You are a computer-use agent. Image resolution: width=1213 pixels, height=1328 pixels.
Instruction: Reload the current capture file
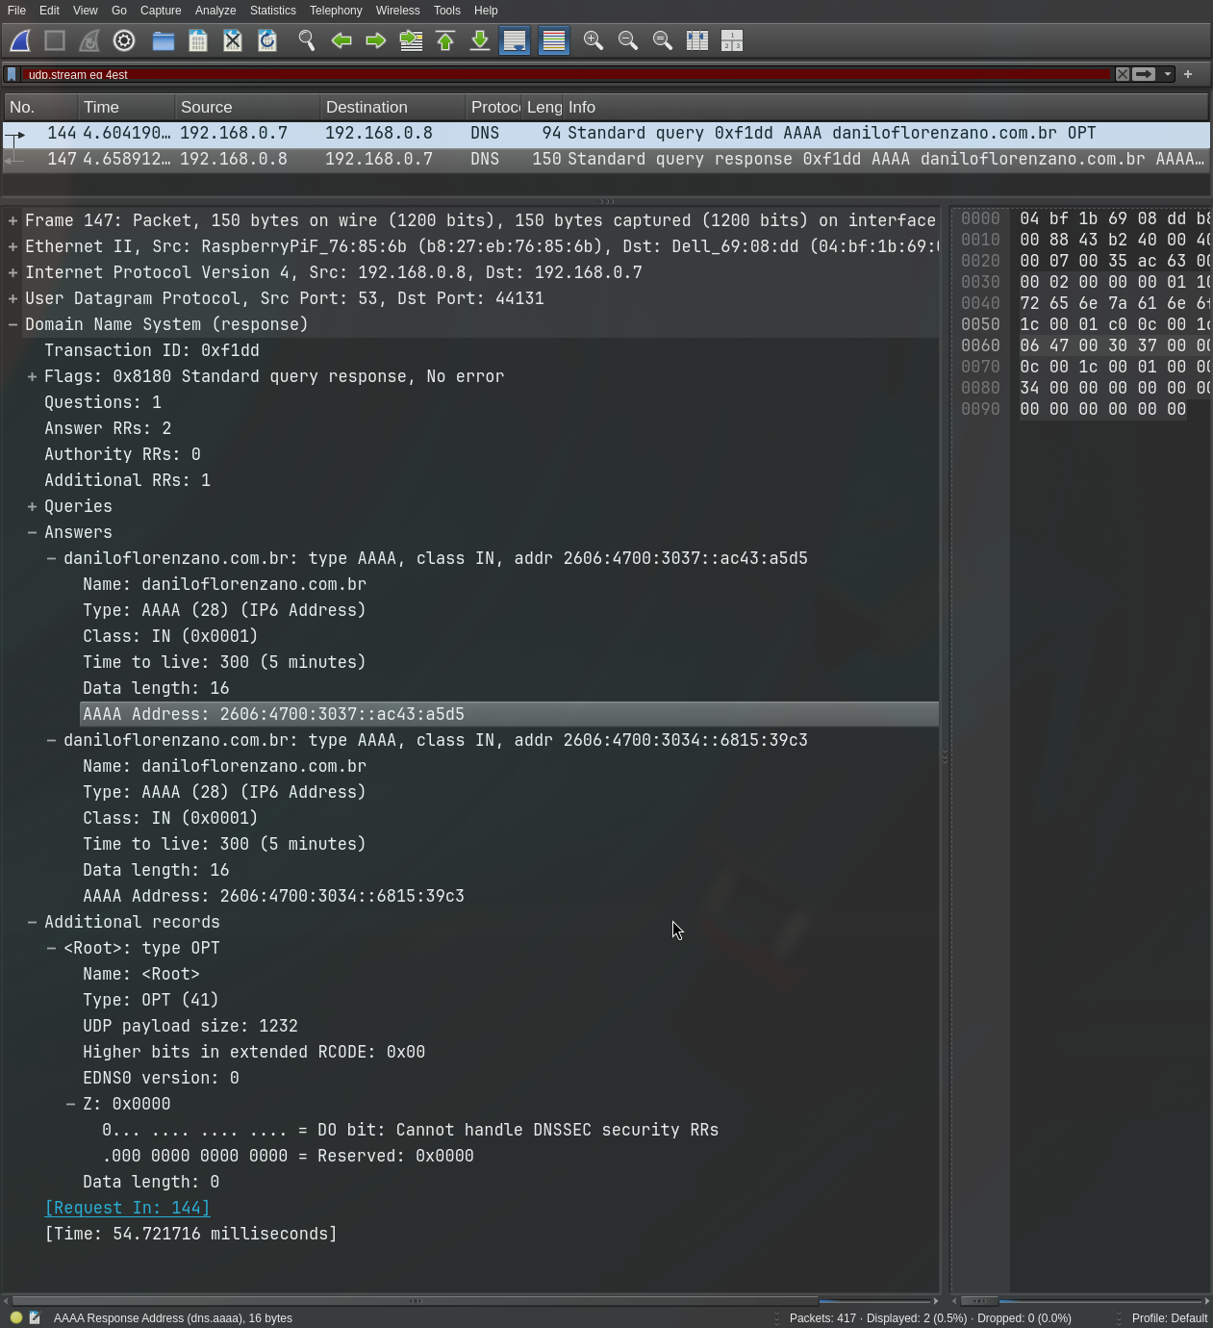pos(266,40)
